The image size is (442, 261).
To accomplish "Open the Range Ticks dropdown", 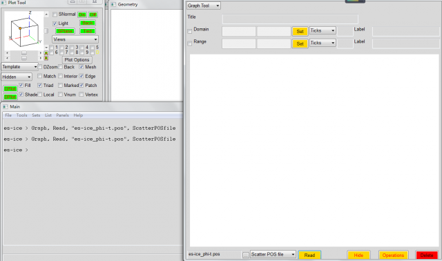I will [x=323, y=43].
